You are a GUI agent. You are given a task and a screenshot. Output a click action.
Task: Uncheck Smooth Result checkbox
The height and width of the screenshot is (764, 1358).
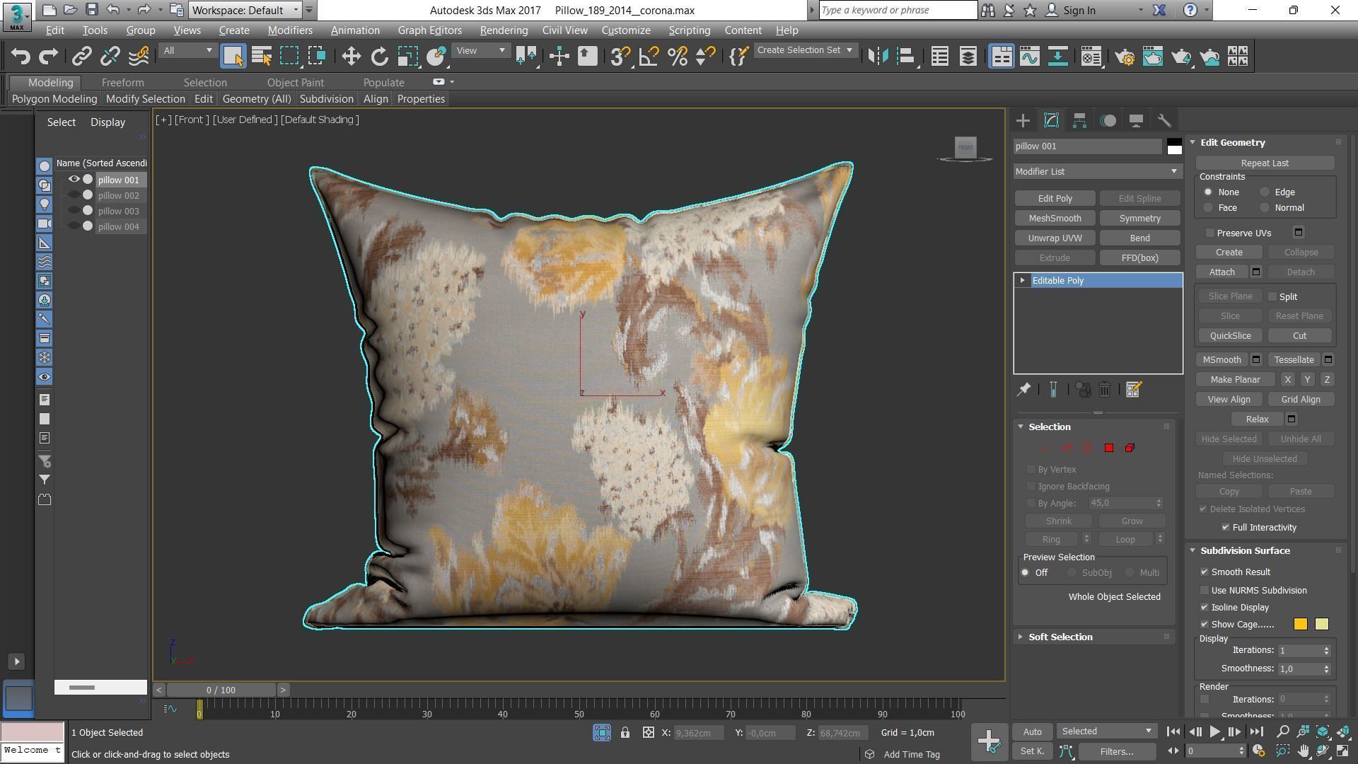click(1205, 572)
